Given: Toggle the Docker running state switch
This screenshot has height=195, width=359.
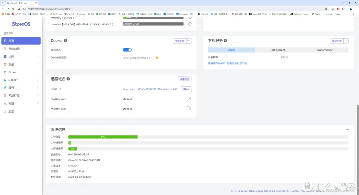Looking at the screenshot, I should [x=127, y=49].
